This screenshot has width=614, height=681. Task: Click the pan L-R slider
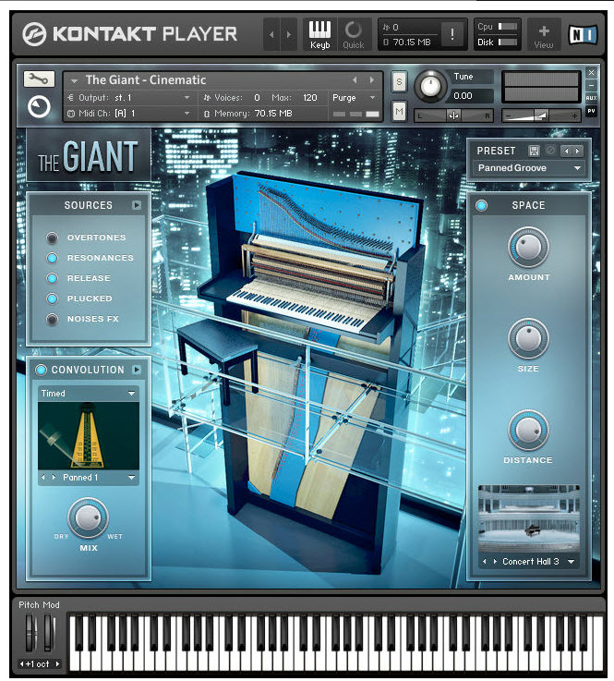[453, 116]
